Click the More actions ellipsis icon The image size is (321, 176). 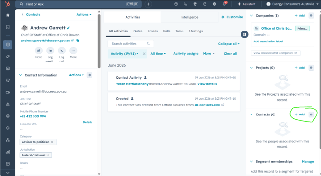pyautogui.click(x=73, y=51)
